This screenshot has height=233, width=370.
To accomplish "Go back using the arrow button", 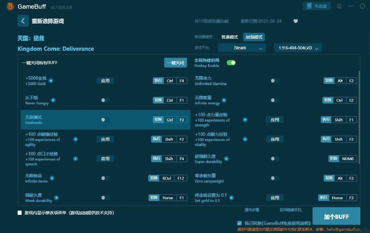I will pos(23,21).
